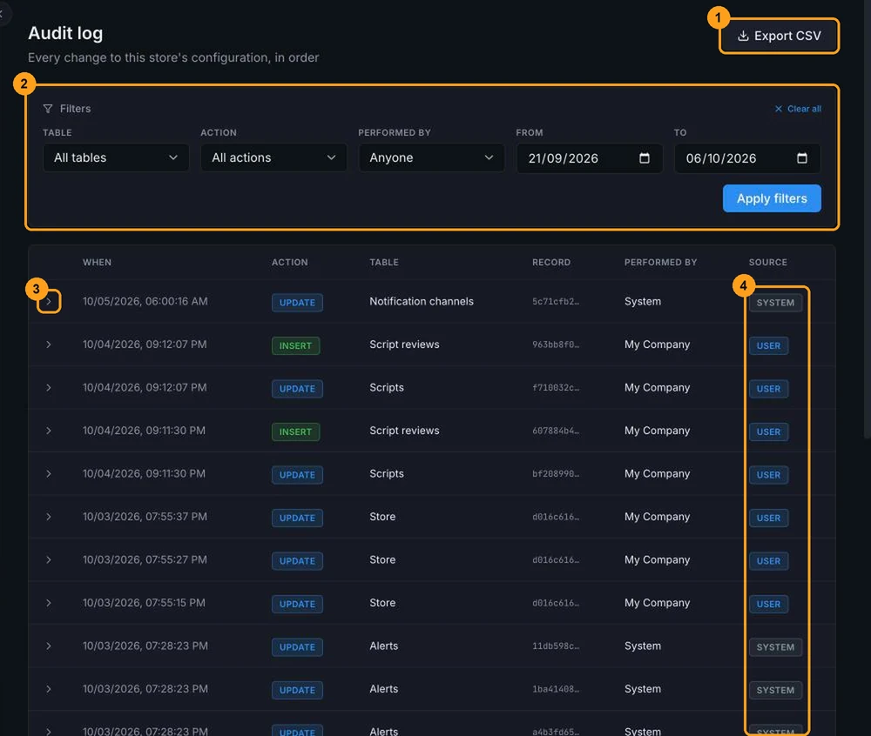Screen dimensions: 871x736
Task: Click record ID 5c71cfb2
Action: point(556,302)
